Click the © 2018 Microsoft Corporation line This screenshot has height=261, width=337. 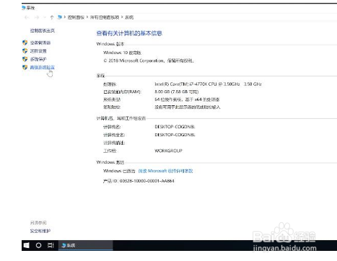(x=149, y=61)
